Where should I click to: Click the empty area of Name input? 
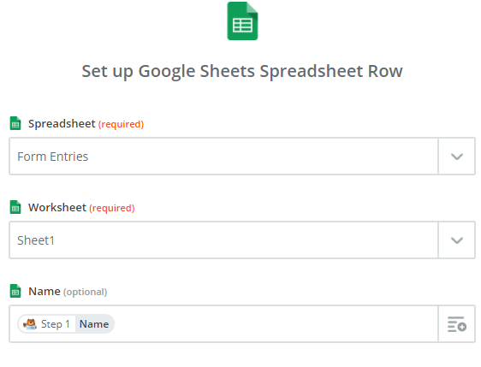point(276,323)
